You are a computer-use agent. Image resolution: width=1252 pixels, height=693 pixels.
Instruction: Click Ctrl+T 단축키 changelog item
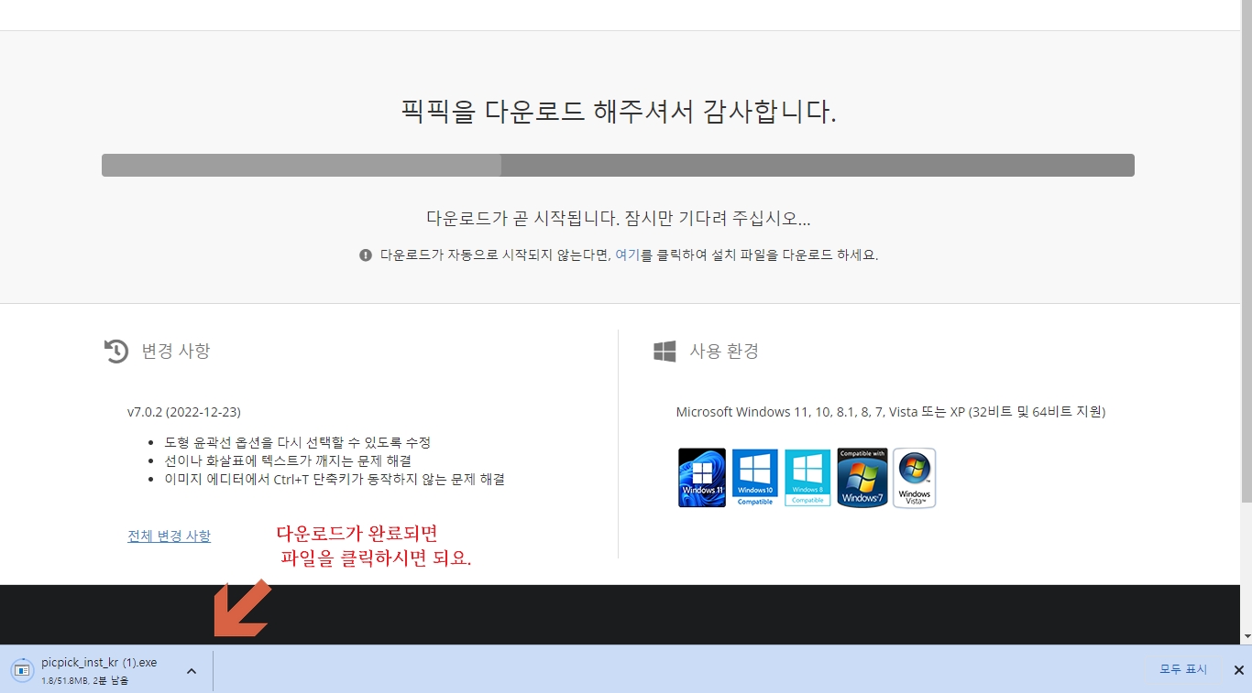(x=335, y=479)
